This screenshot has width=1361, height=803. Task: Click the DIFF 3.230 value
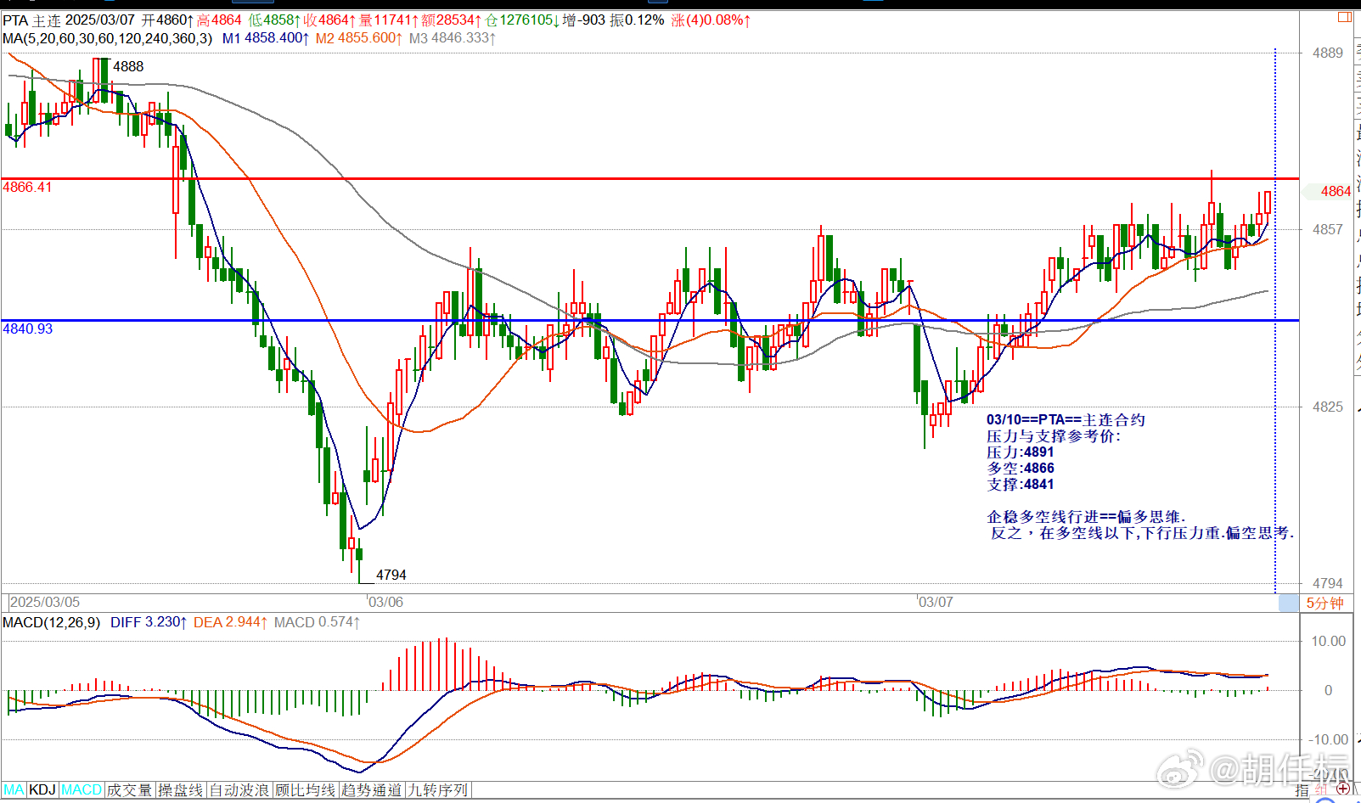pos(149,622)
